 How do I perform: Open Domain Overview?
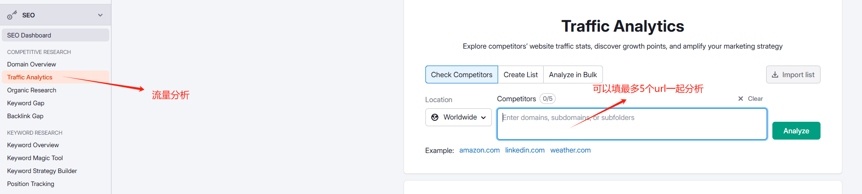32,64
